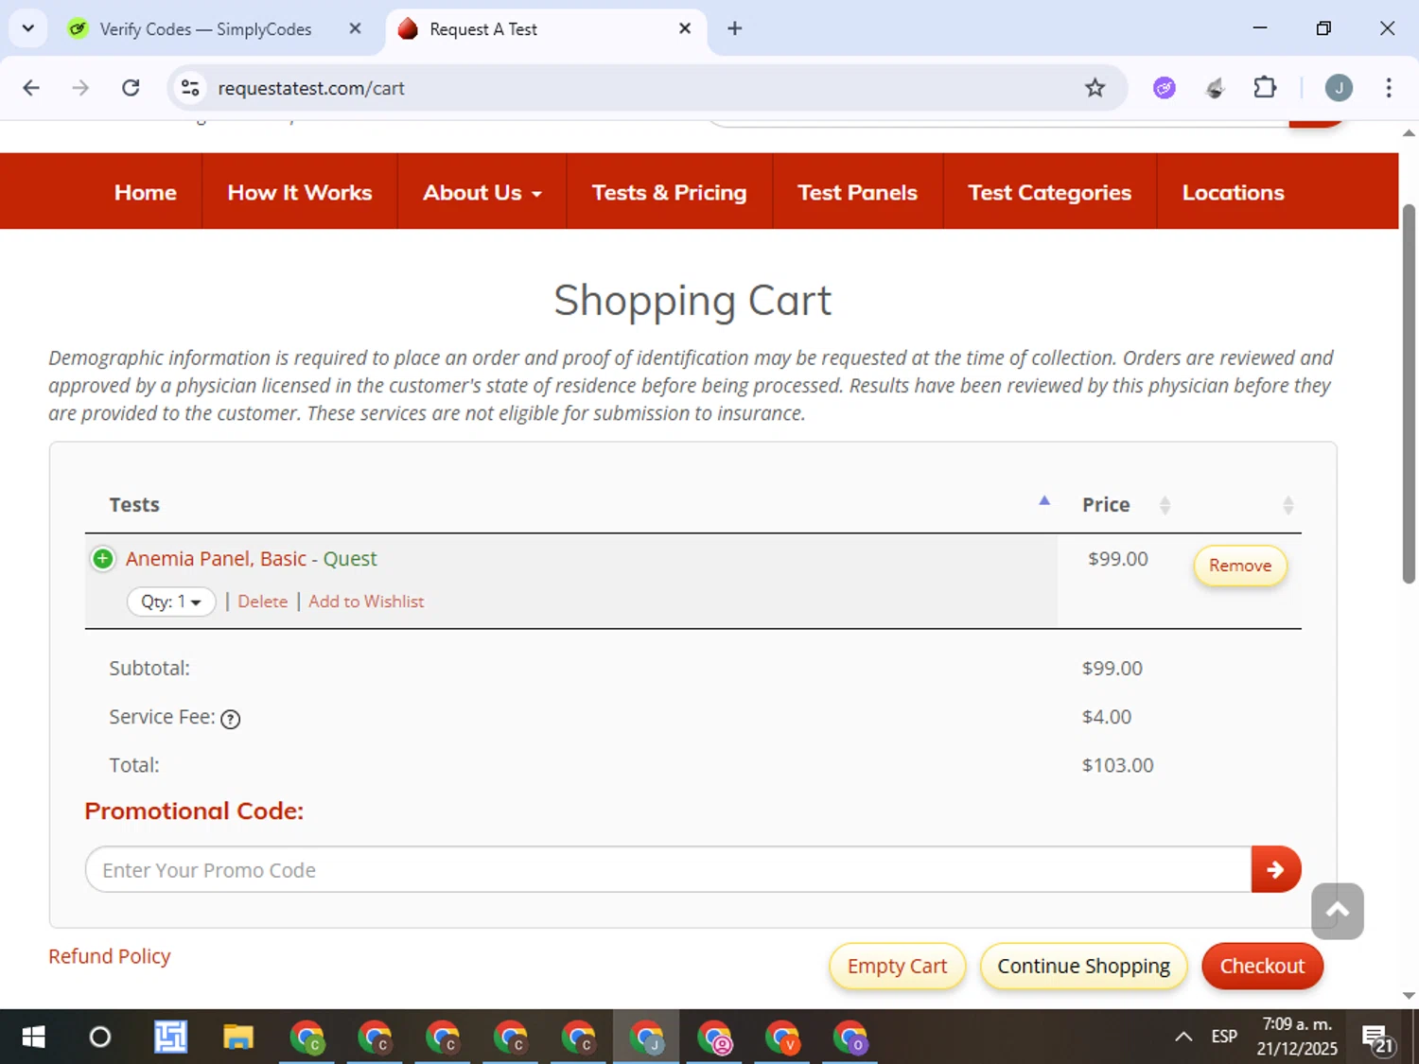View site information icon in address bar
This screenshot has width=1419, height=1064.
190,88
